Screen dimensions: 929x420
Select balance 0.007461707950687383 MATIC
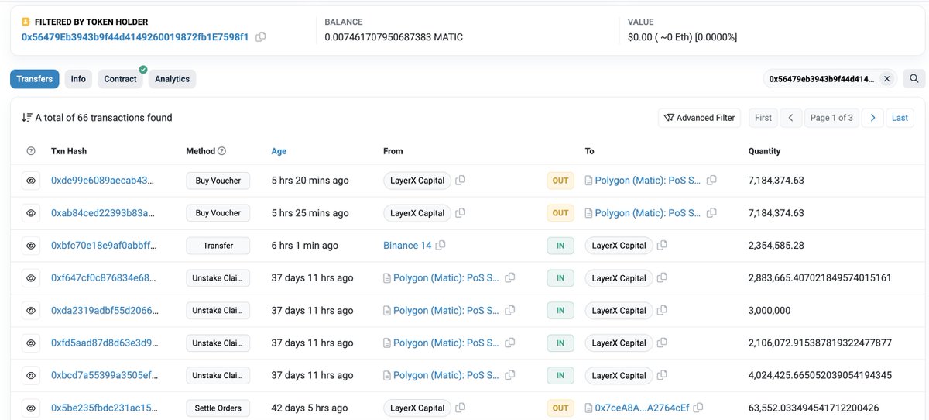coord(394,37)
